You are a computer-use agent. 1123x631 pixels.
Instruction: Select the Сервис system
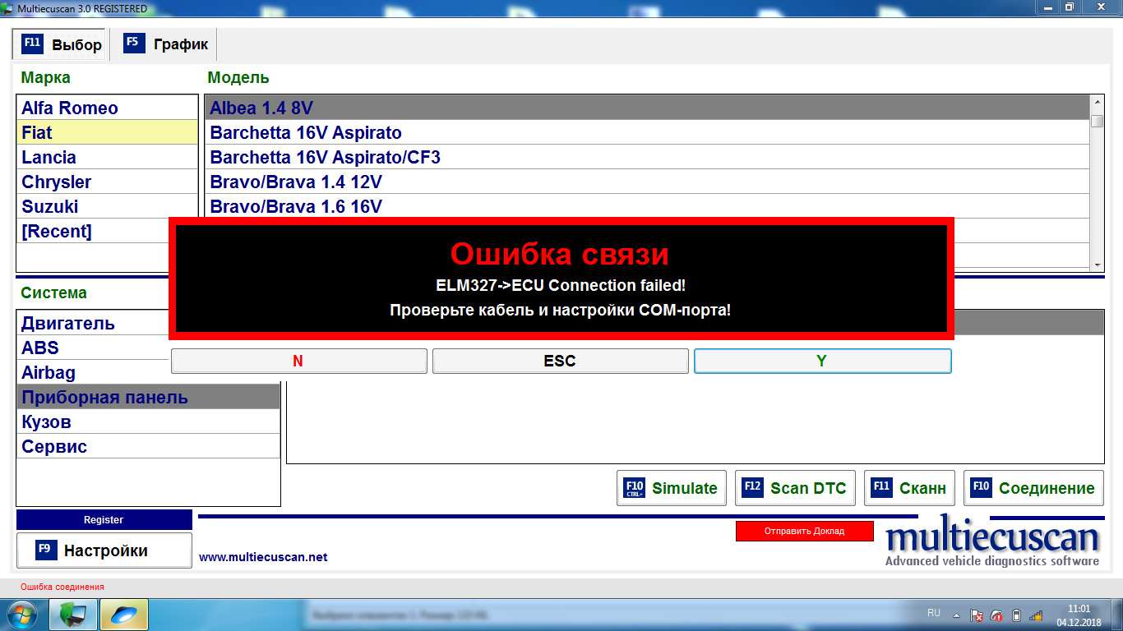tap(149, 446)
